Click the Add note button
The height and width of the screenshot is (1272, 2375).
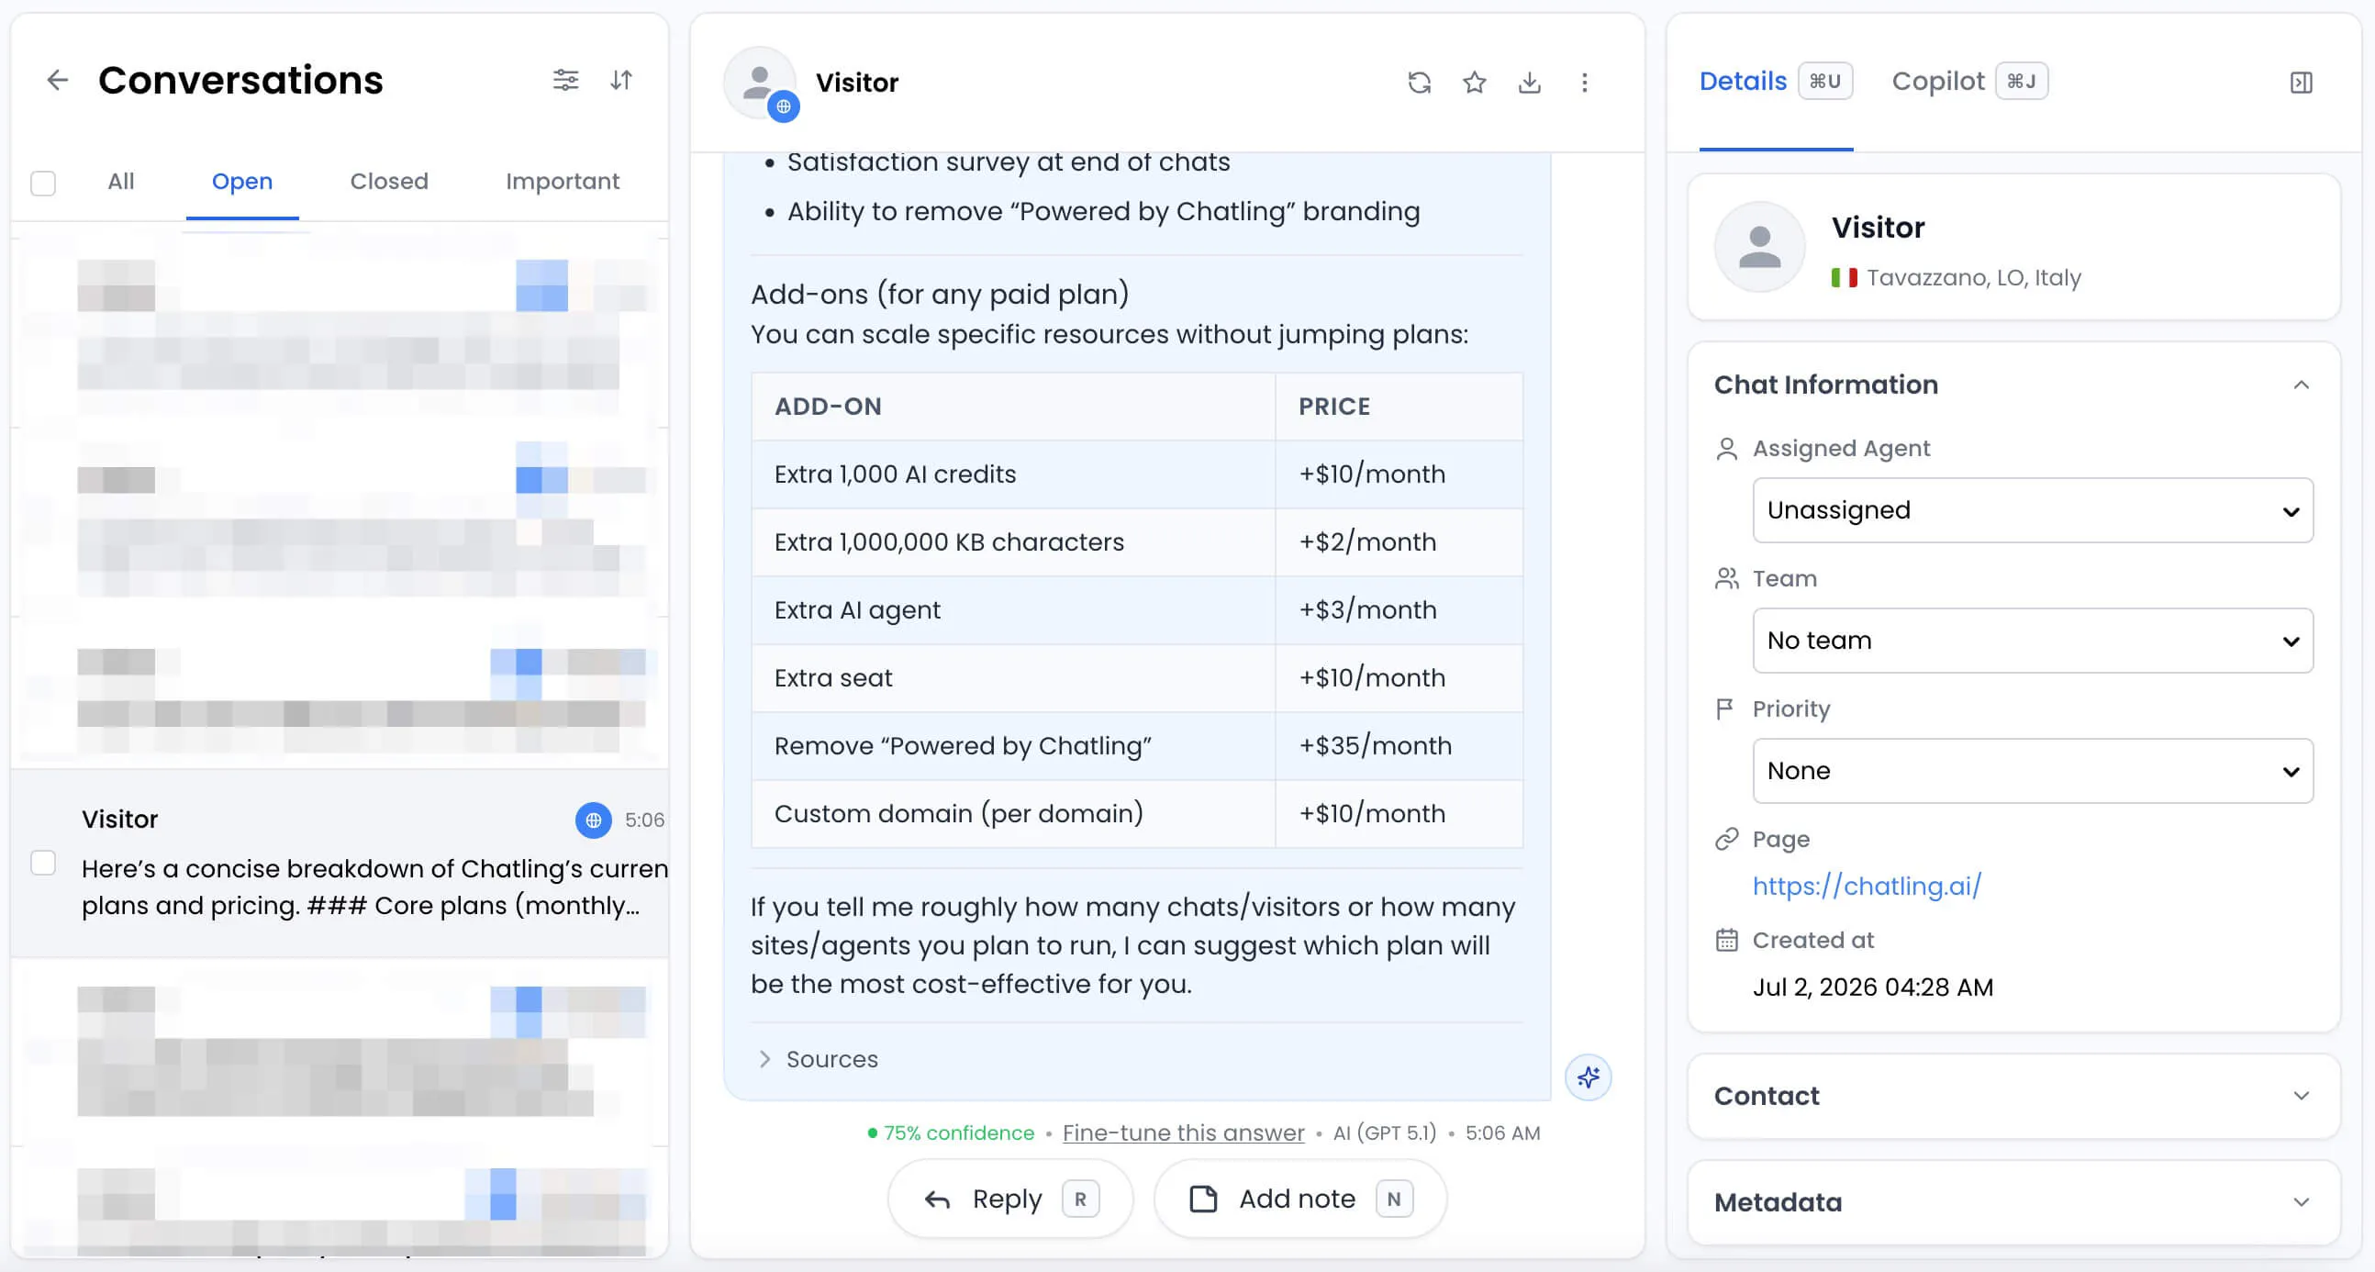click(1300, 1199)
